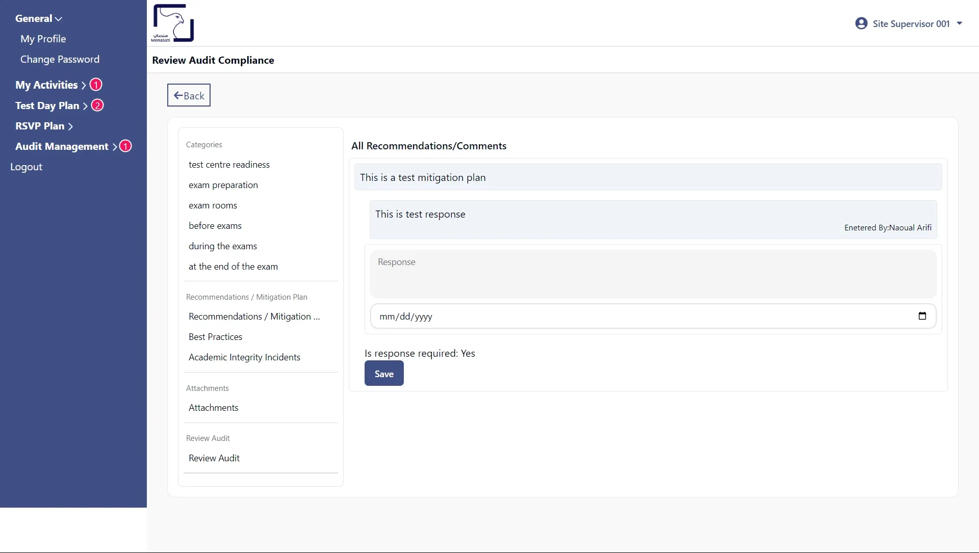Expand the My Activities menu
The image size is (979, 553).
click(x=50, y=85)
